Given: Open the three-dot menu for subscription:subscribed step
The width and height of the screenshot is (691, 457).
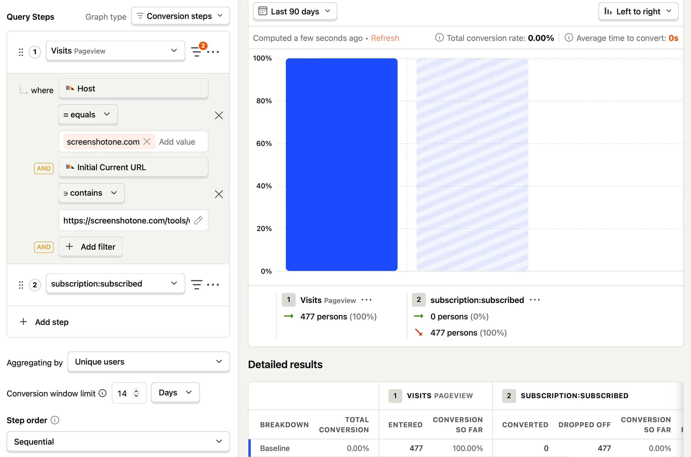Looking at the screenshot, I should tap(214, 285).
